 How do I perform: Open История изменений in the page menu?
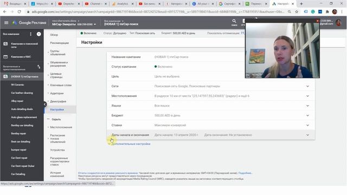point(57,174)
